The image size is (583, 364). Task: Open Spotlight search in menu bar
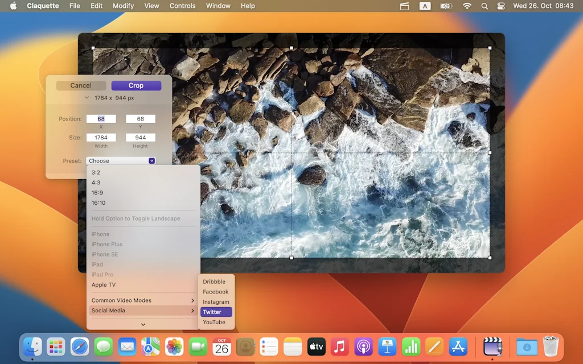pyautogui.click(x=485, y=6)
